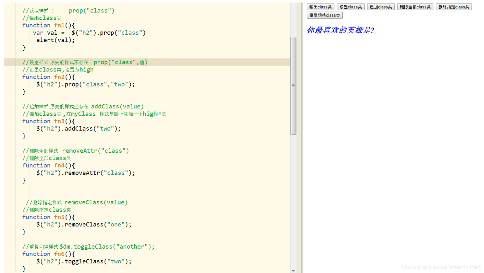Click the comment with removeClass(value)
Image resolution: width=484 pixels, height=273 pixels.
77,202
